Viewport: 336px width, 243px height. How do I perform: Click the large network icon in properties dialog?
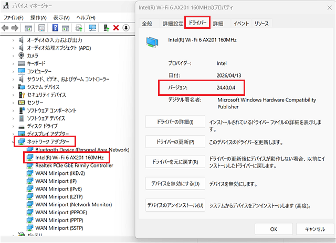pos(152,42)
